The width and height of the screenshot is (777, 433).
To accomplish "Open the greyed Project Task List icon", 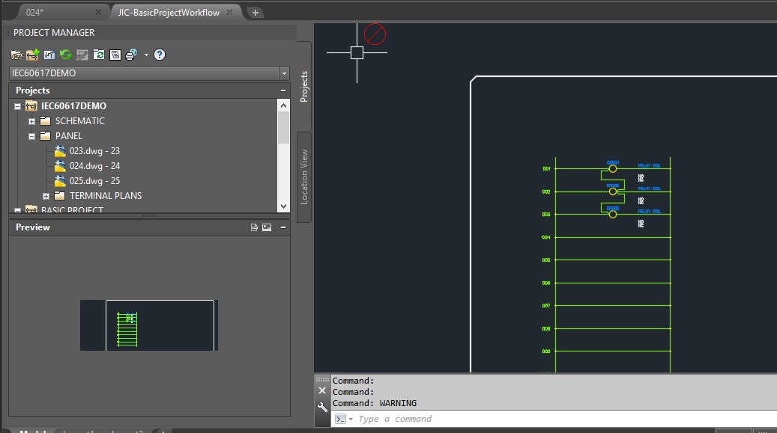I will pyautogui.click(x=82, y=55).
